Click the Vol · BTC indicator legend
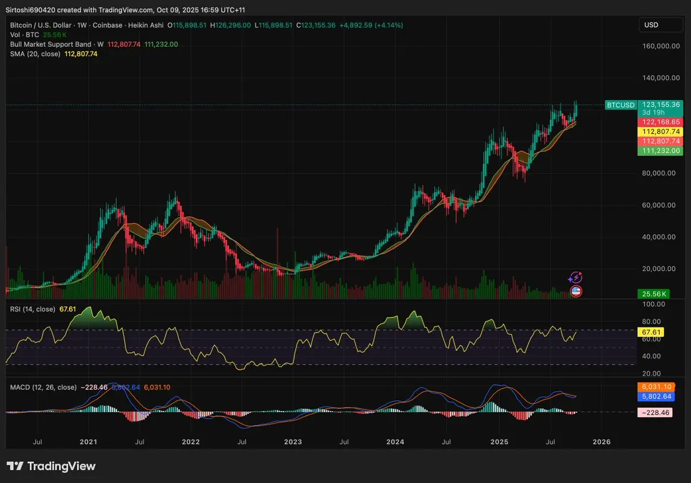Viewport: 691px width, 483px height. pyautogui.click(x=25, y=35)
